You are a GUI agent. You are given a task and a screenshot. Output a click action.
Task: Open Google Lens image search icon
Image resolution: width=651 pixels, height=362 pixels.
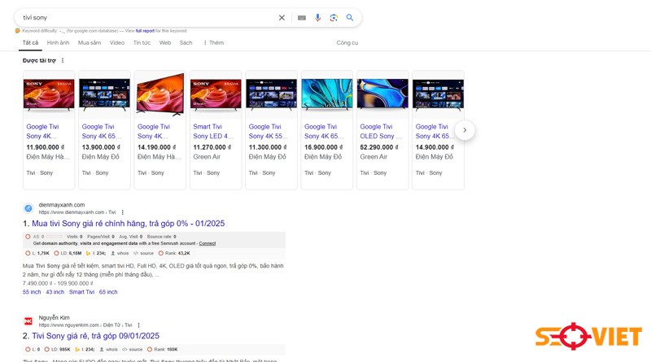[334, 17]
